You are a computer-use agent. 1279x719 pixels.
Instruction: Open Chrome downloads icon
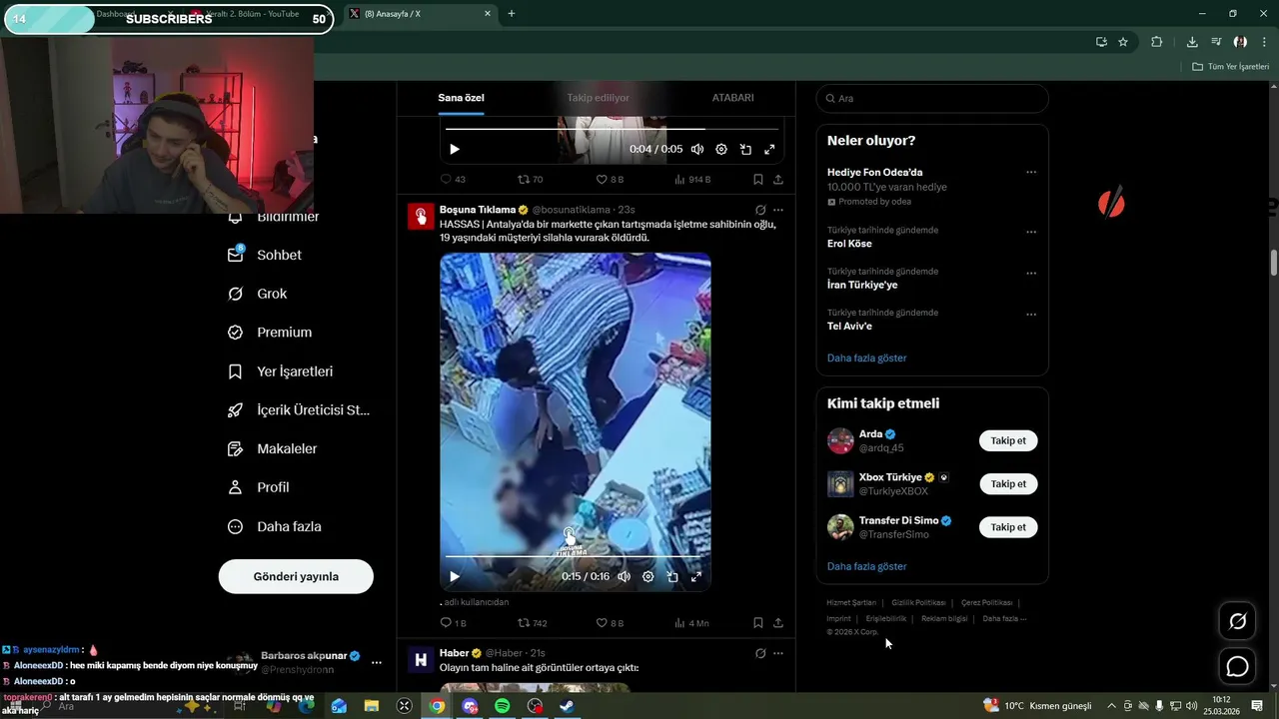coord(1192,42)
